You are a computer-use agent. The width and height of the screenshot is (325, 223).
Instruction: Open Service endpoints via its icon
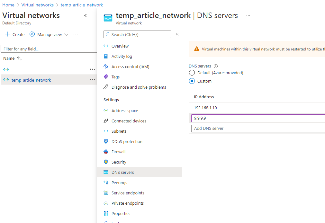click(x=106, y=193)
